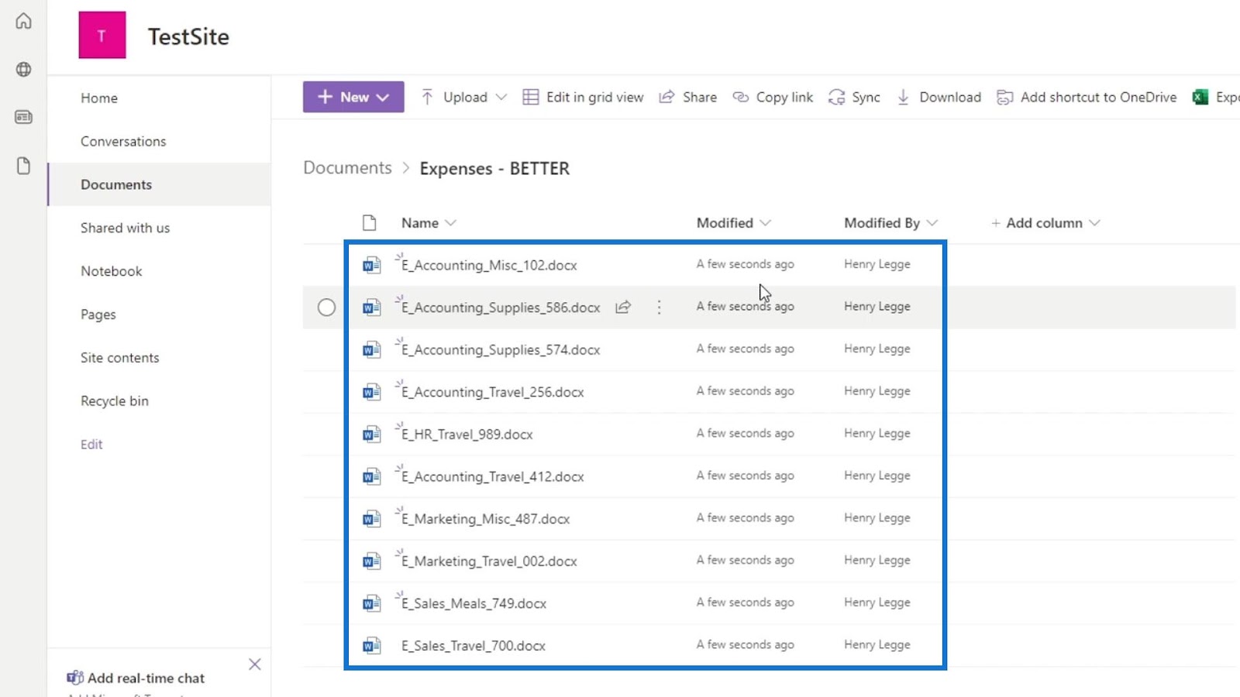Click the share icon beside E_Accounting_Supplies_586.docx
The image size is (1240, 697).
623,307
